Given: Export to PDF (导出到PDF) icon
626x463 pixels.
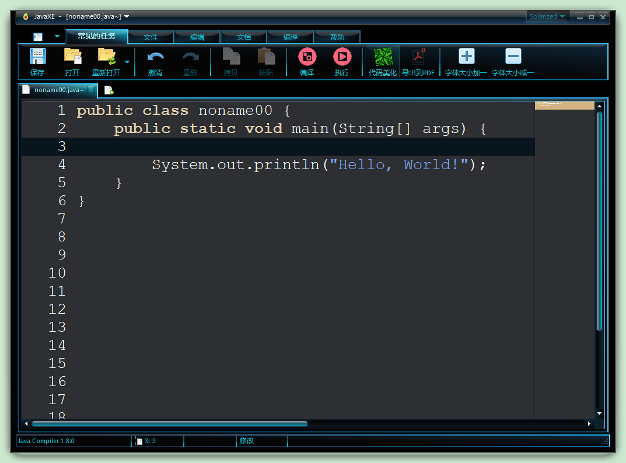Looking at the screenshot, I should pyautogui.click(x=418, y=57).
